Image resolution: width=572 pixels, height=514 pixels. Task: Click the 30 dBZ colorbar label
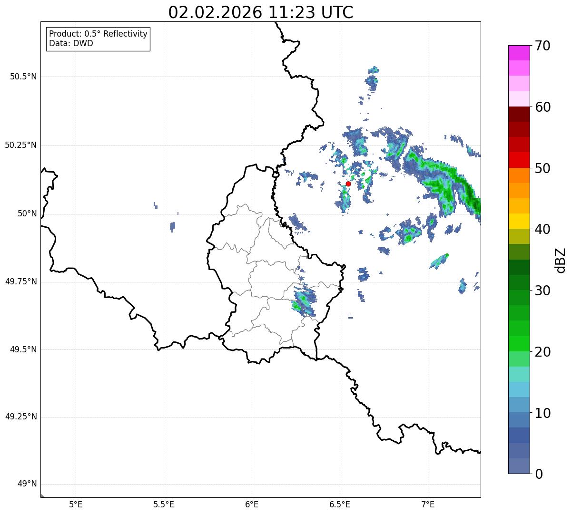(x=542, y=291)
